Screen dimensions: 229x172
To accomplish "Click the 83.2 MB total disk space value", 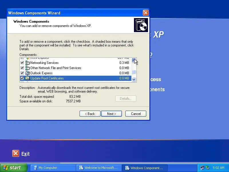I will click(x=75, y=97).
